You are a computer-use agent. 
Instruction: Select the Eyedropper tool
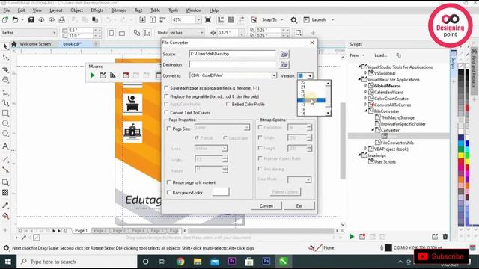(x=5, y=205)
